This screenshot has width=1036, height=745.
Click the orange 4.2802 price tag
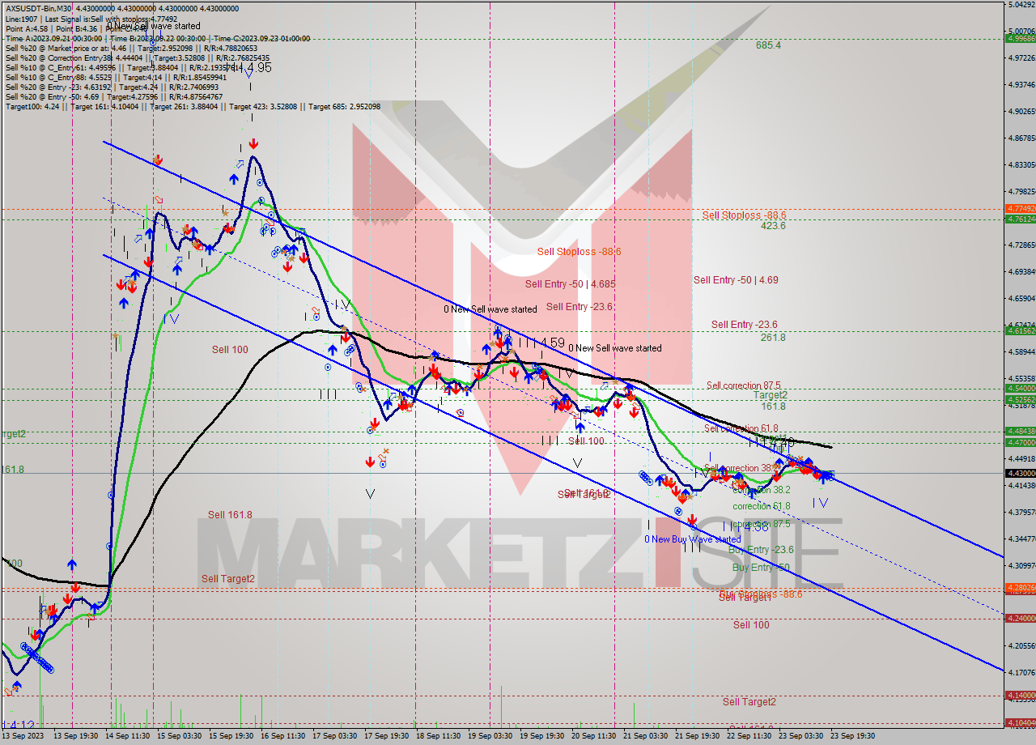1020,587
